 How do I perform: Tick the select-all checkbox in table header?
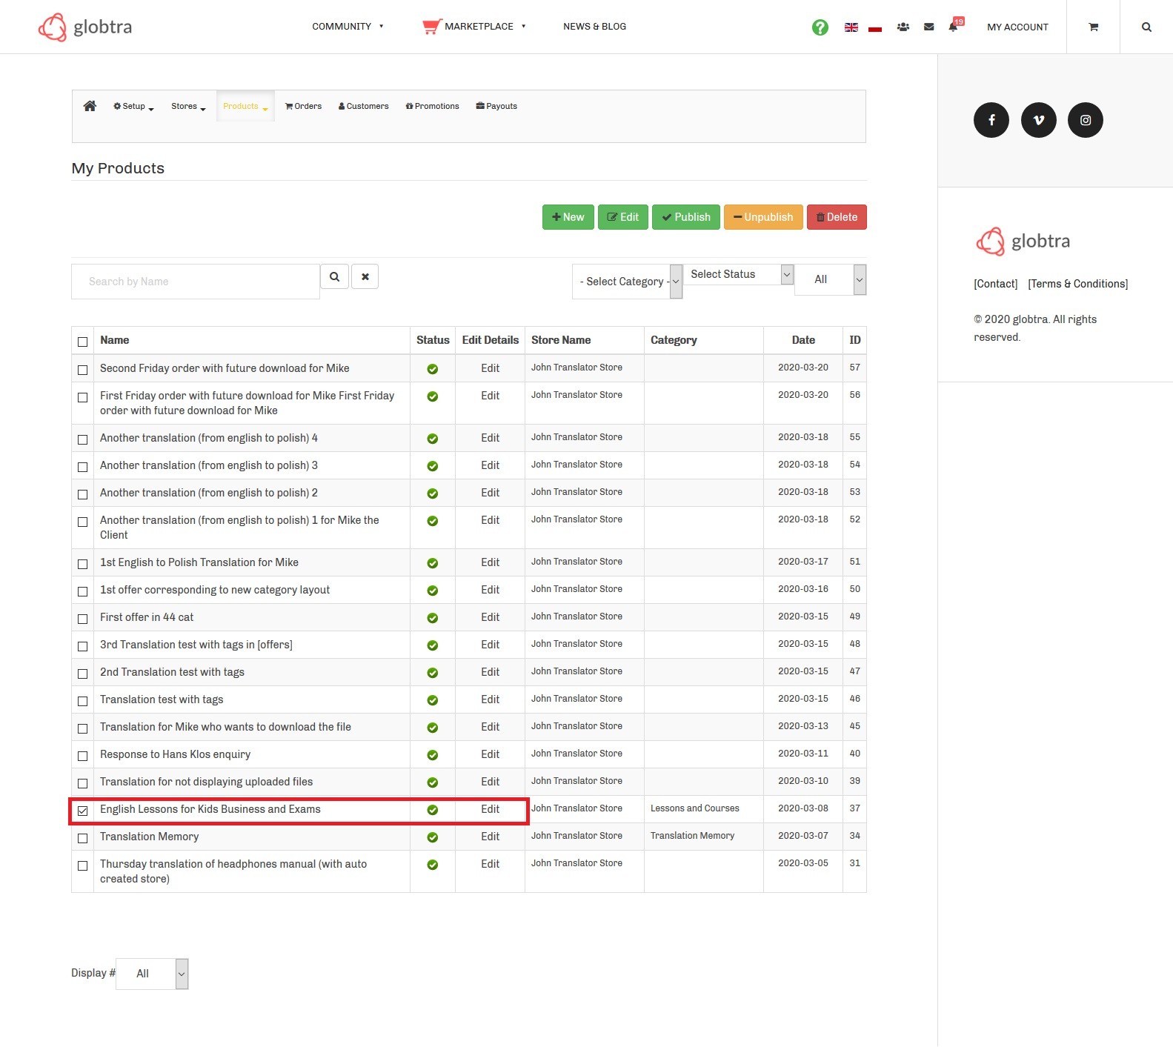click(x=83, y=342)
